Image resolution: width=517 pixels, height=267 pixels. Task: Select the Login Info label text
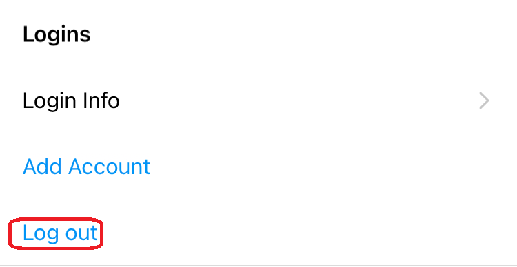[71, 101]
